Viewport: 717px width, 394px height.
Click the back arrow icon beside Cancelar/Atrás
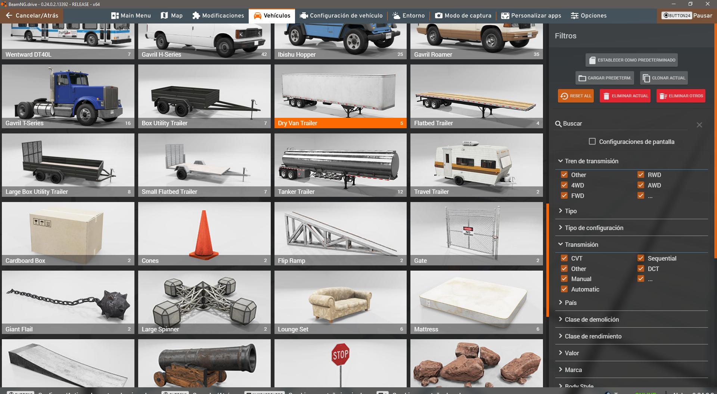[x=9, y=16]
